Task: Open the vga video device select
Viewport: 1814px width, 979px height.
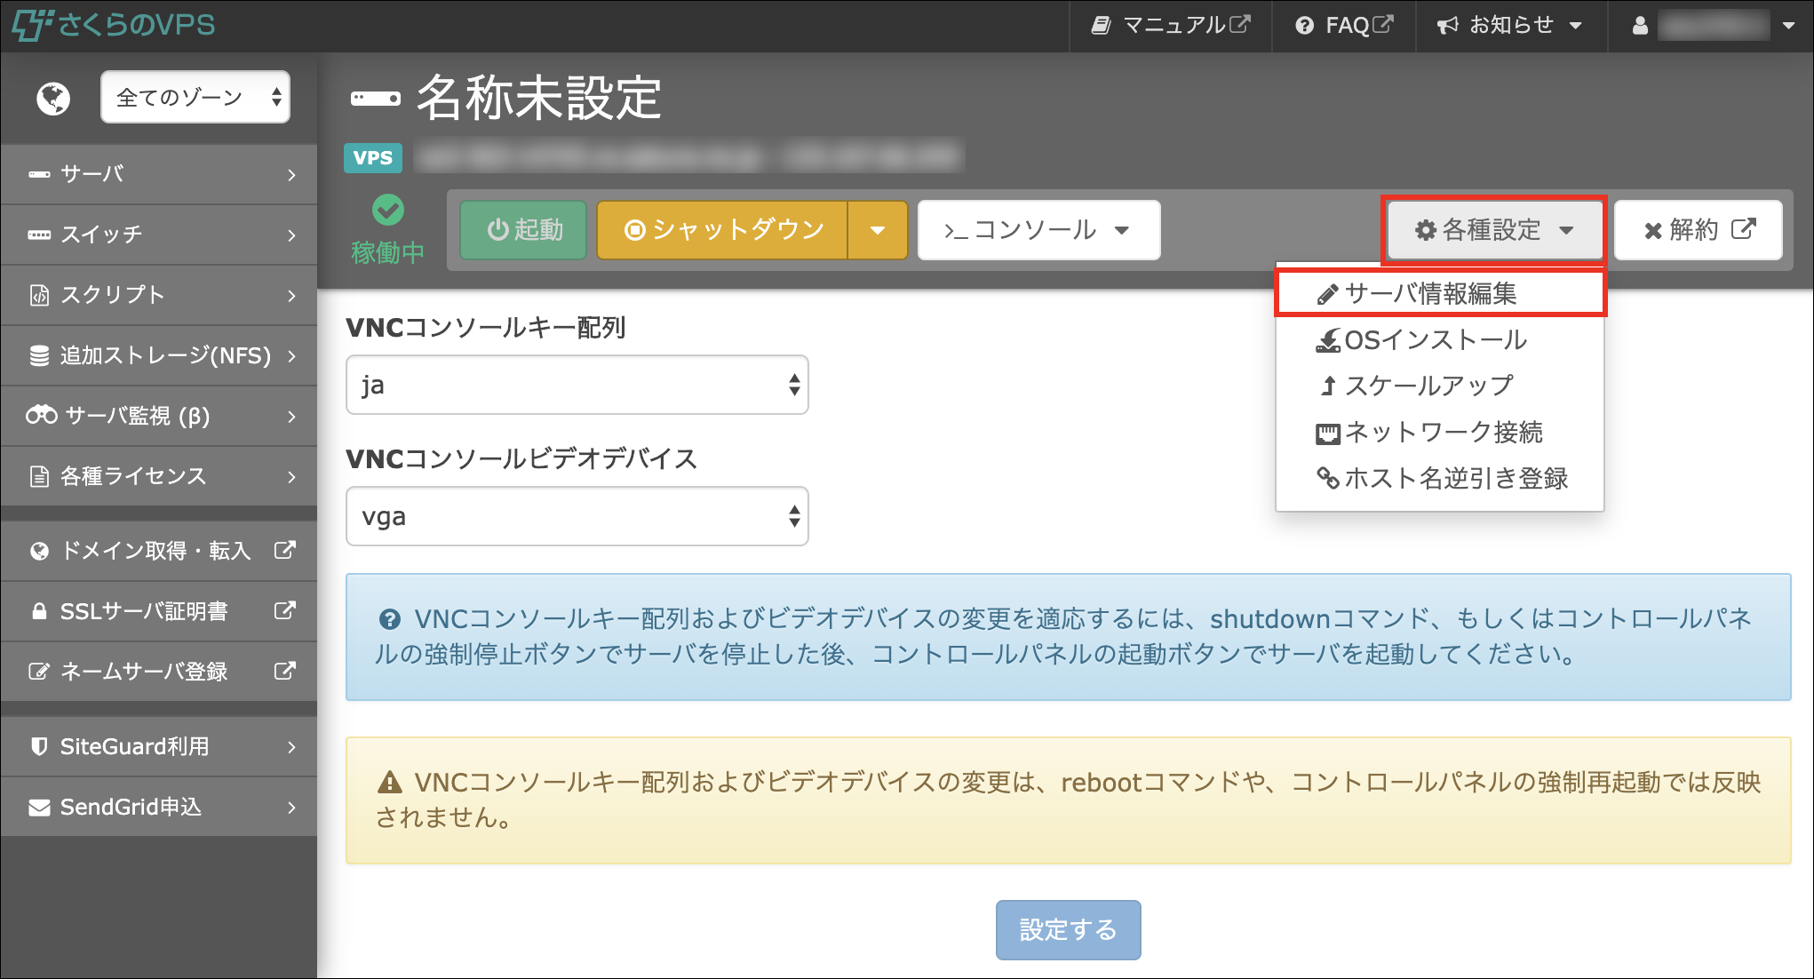Action: coord(577,516)
